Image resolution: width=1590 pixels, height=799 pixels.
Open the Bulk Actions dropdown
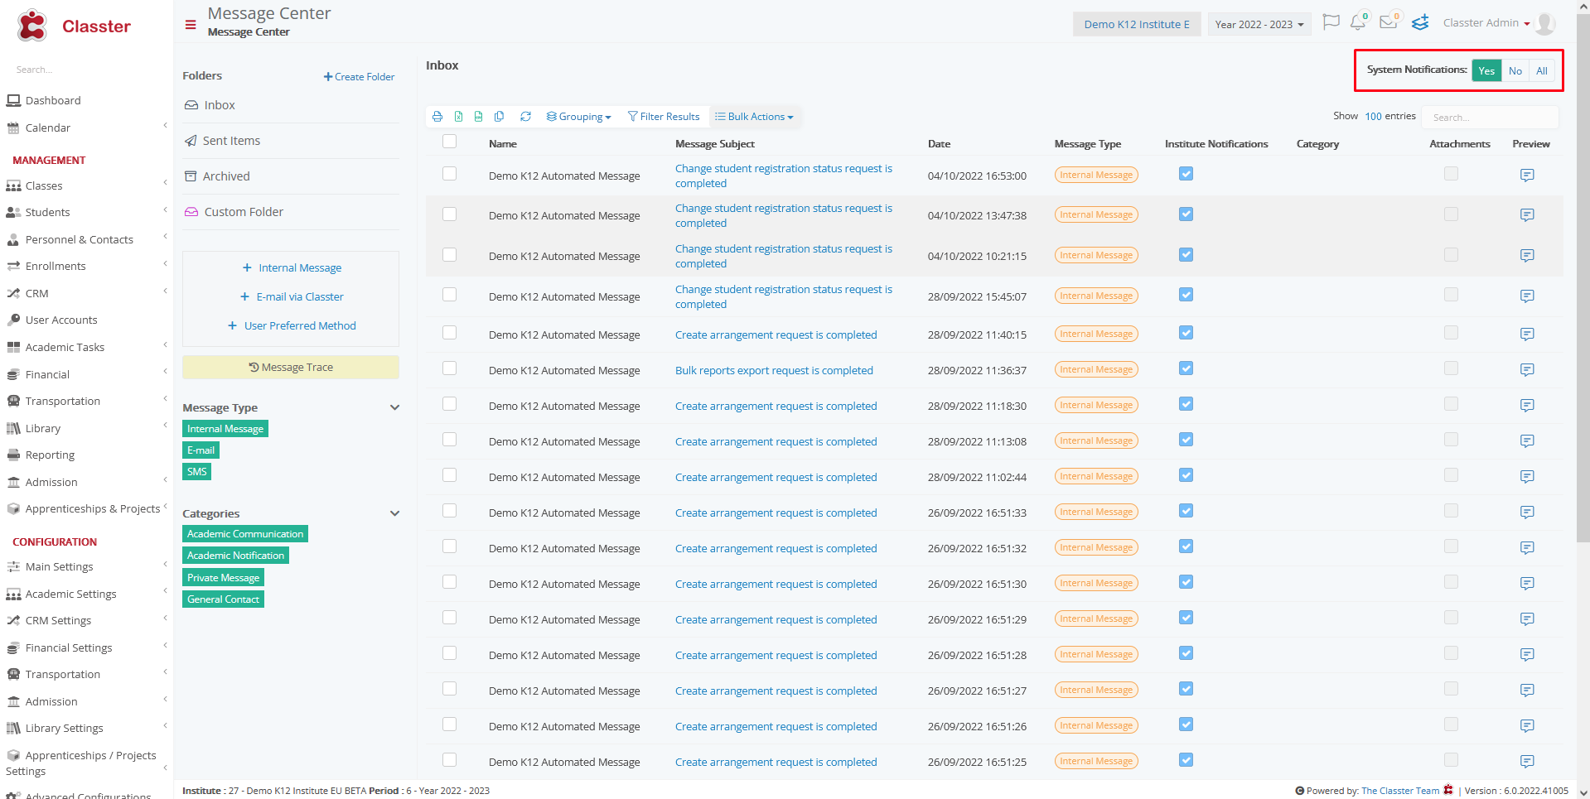(x=754, y=117)
